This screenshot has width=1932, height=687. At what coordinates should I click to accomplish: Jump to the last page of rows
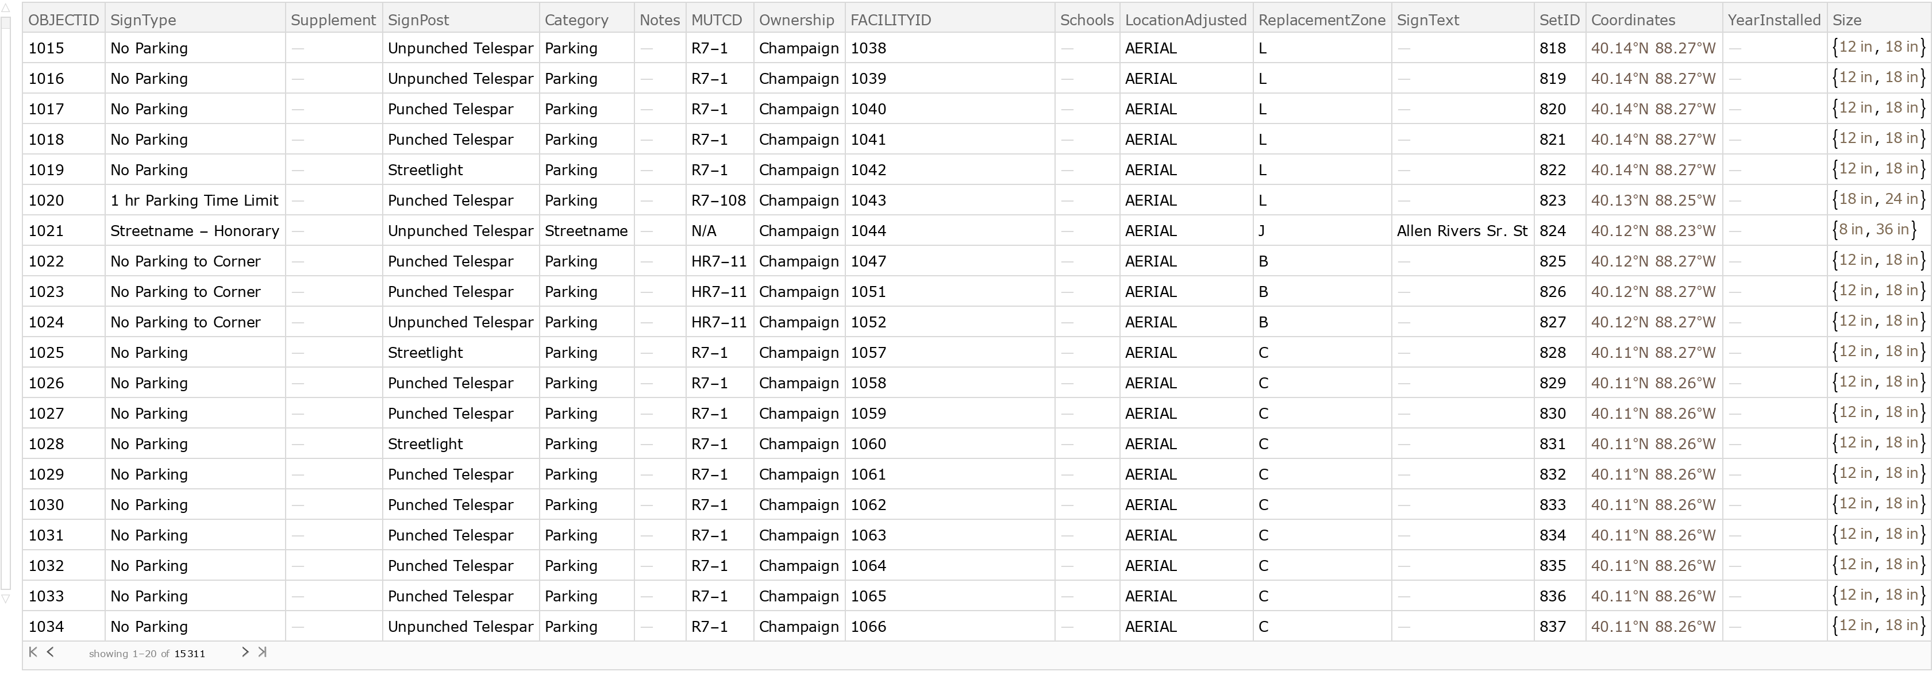coord(261,653)
